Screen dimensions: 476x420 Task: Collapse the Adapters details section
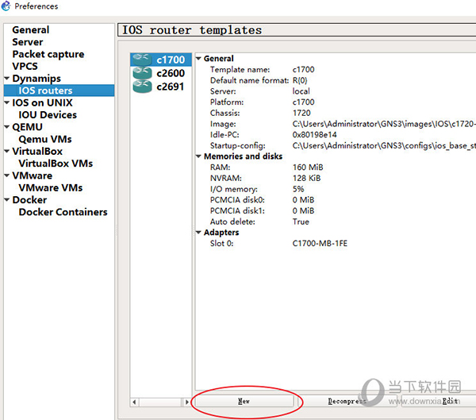tap(198, 233)
